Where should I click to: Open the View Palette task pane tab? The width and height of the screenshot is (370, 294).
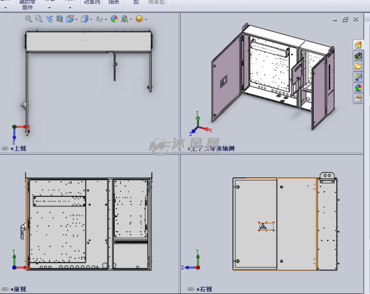coord(358,77)
